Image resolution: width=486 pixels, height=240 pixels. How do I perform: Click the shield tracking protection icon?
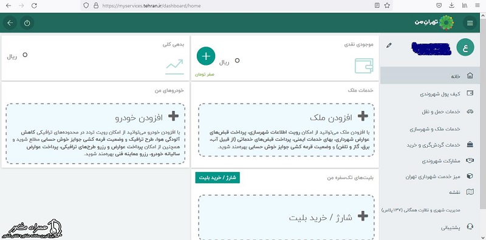pos(86,5)
